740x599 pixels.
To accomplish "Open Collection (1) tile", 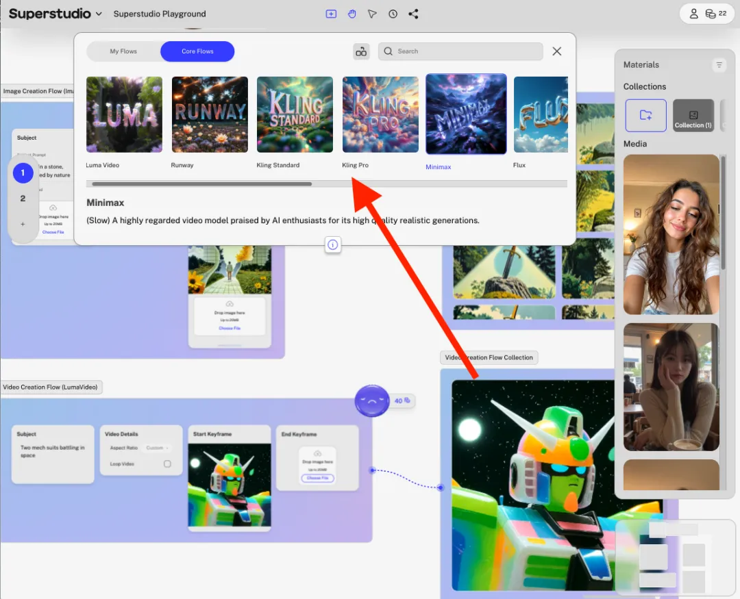I will pos(693,115).
